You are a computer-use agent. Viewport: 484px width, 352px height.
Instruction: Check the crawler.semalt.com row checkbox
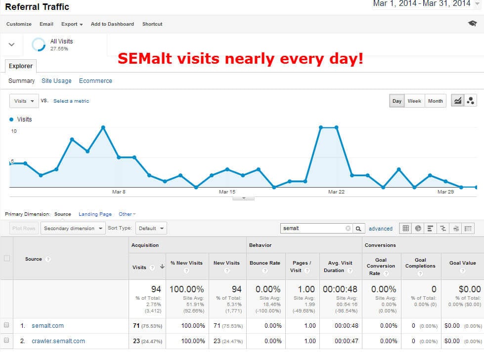coord(6,340)
